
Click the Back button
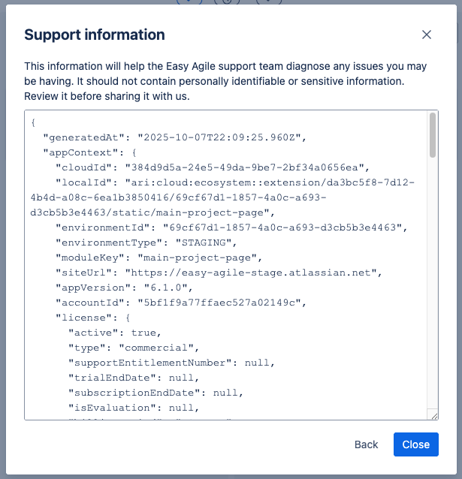(366, 444)
